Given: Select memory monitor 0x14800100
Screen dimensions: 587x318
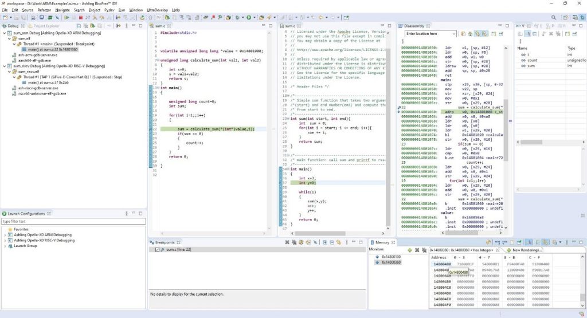Looking at the screenshot, I should tap(391, 257).
